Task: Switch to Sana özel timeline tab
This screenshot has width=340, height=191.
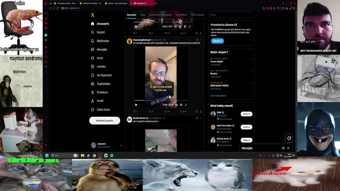Action: tap(131, 15)
